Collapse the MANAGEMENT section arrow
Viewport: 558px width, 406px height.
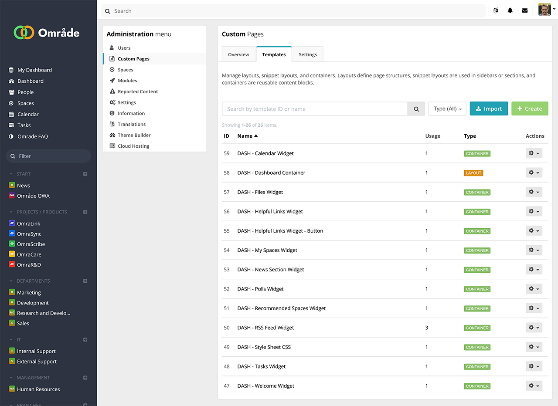click(x=11, y=378)
